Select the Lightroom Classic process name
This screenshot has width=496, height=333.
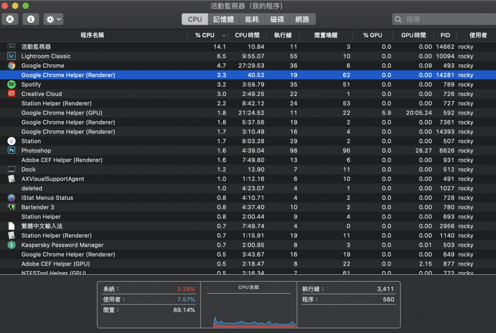tap(46, 56)
